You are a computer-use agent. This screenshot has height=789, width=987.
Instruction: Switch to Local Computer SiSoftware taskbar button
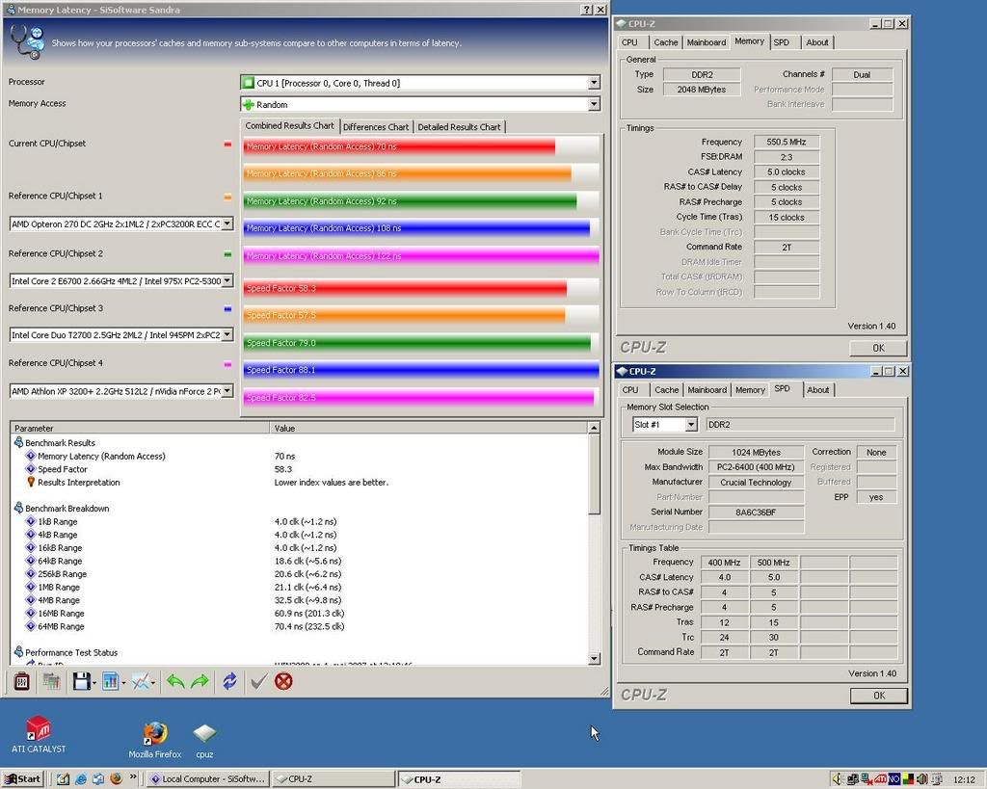pyautogui.click(x=207, y=779)
